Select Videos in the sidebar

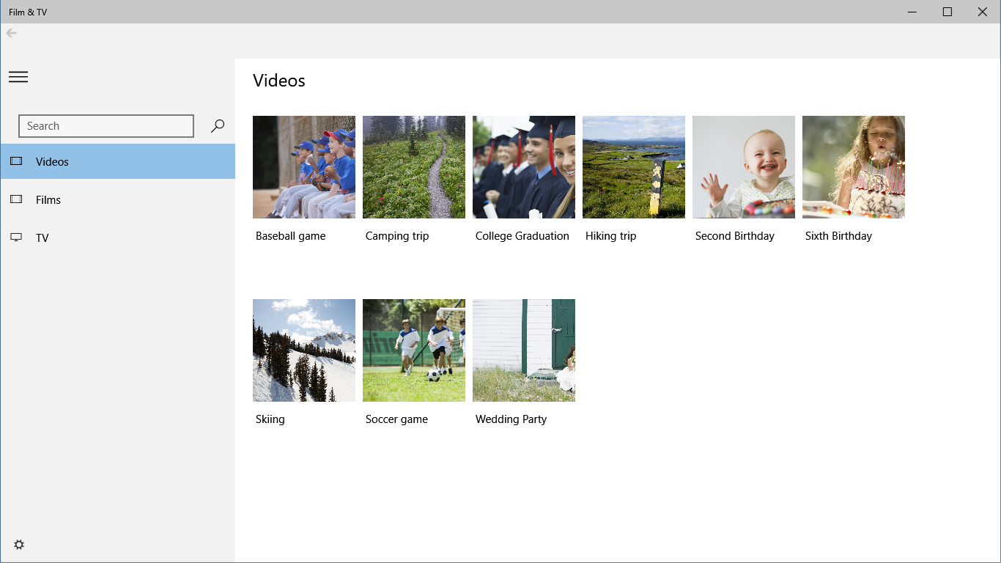tap(51, 161)
